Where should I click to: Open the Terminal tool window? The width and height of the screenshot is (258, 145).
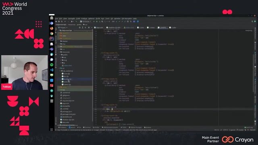click(87, 127)
